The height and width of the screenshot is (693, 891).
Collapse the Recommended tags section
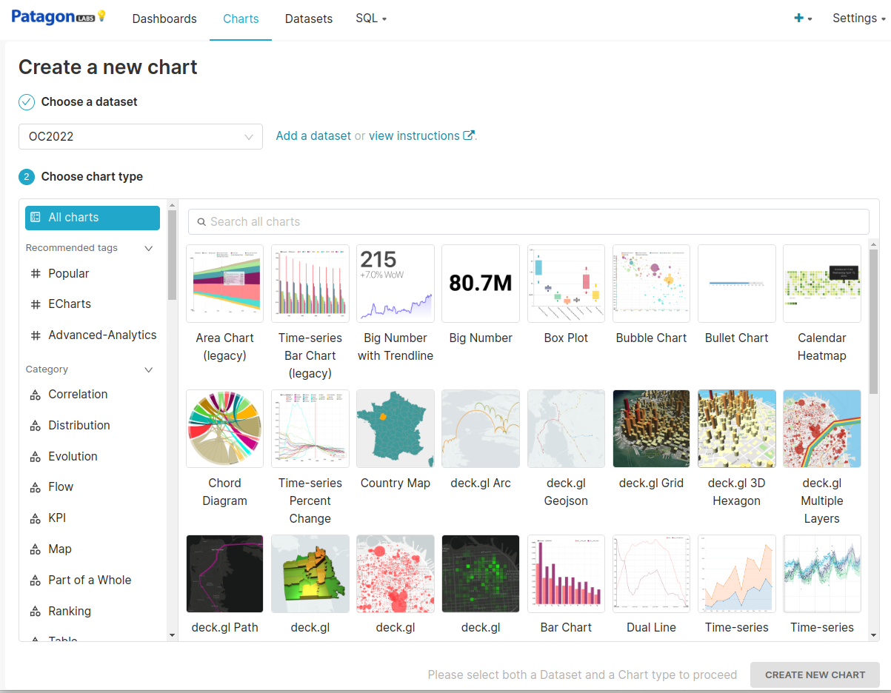[148, 248]
